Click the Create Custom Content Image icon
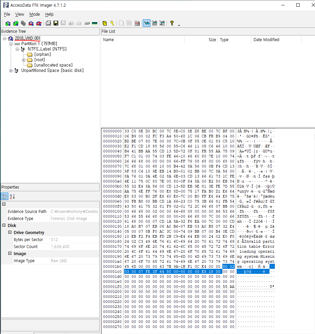The image size is (315, 334). point(79,23)
